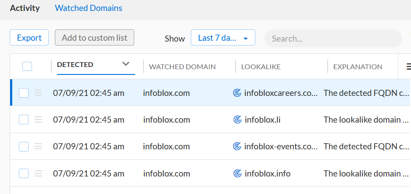Open row menu for infoblox.info entry

[x=38, y=174]
